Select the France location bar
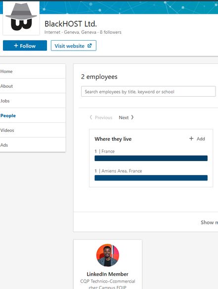The width and height of the screenshot is (218, 289). [151, 158]
